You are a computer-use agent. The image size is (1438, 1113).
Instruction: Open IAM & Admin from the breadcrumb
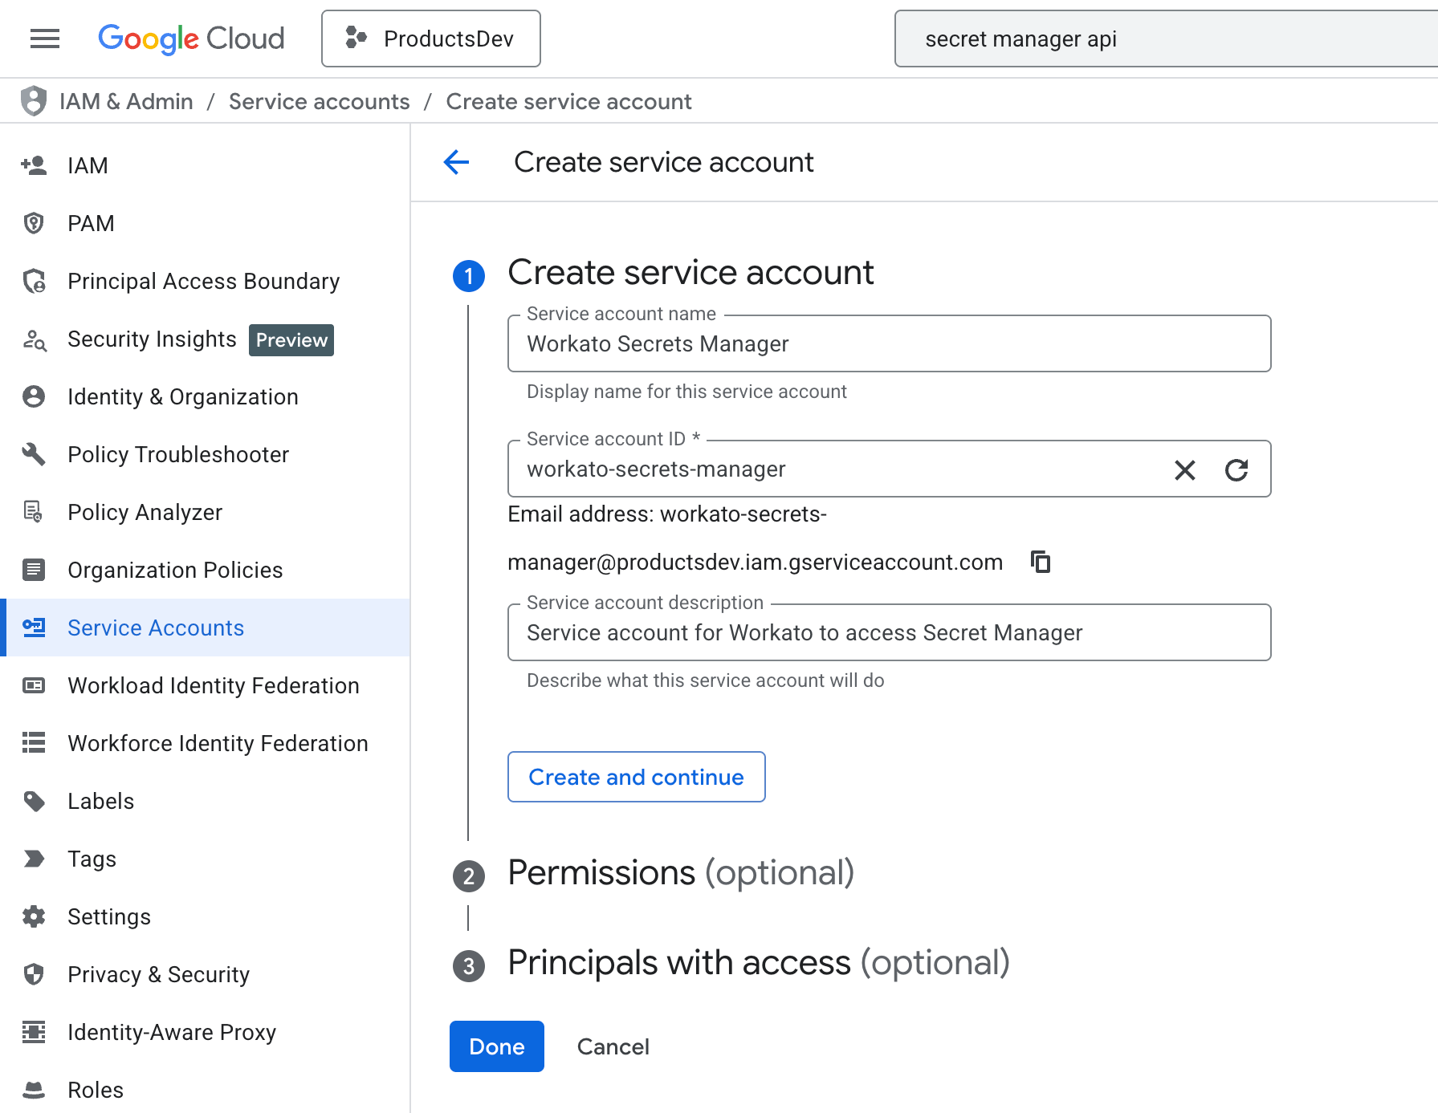(126, 101)
